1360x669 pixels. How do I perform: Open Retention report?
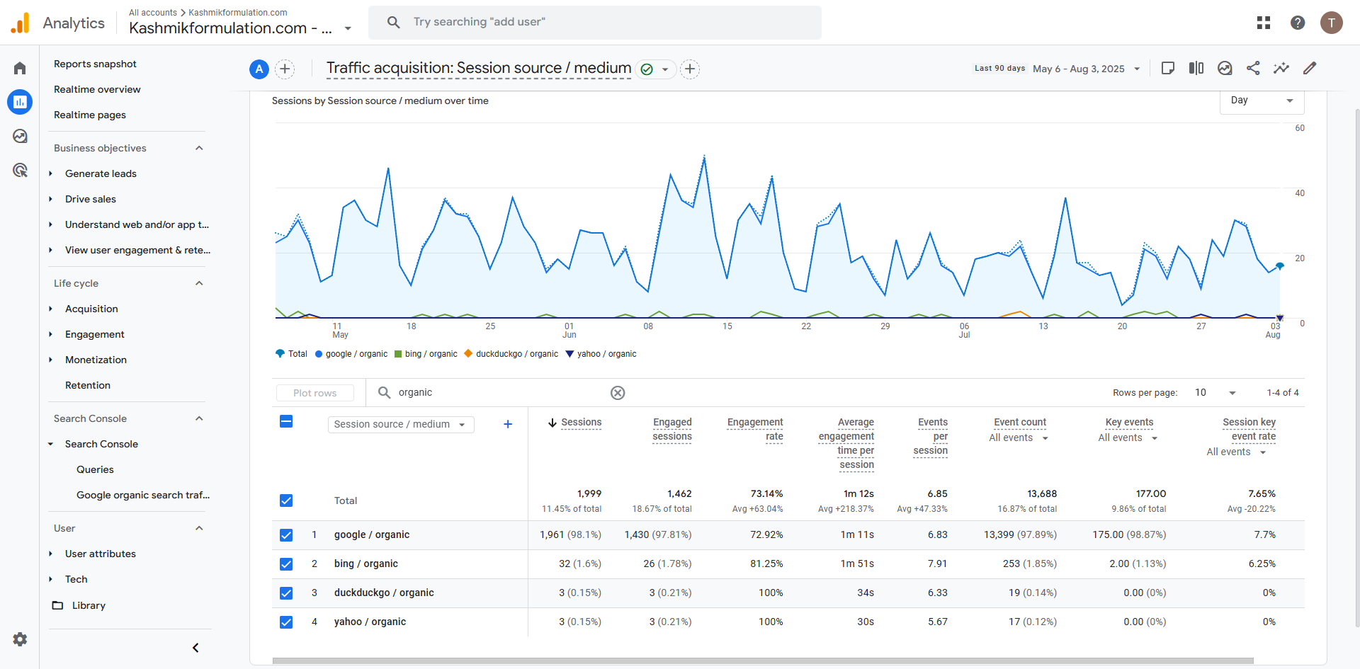click(x=88, y=385)
